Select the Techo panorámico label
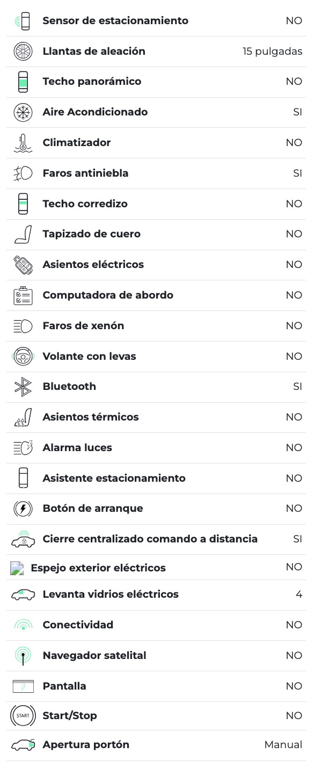The width and height of the screenshot is (322, 768). (x=92, y=82)
